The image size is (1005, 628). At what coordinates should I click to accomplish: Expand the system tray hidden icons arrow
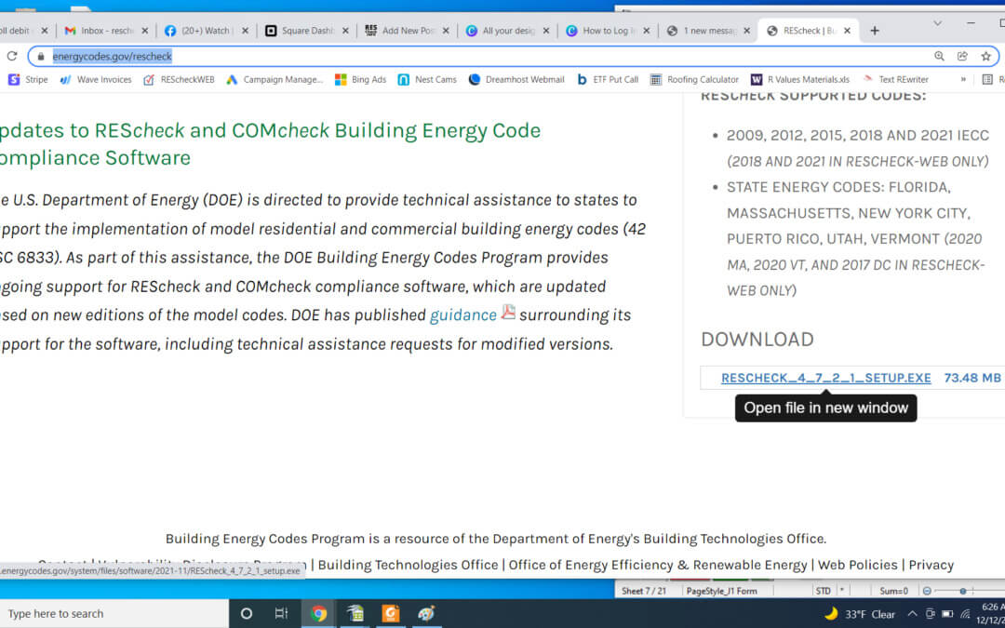[912, 614]
